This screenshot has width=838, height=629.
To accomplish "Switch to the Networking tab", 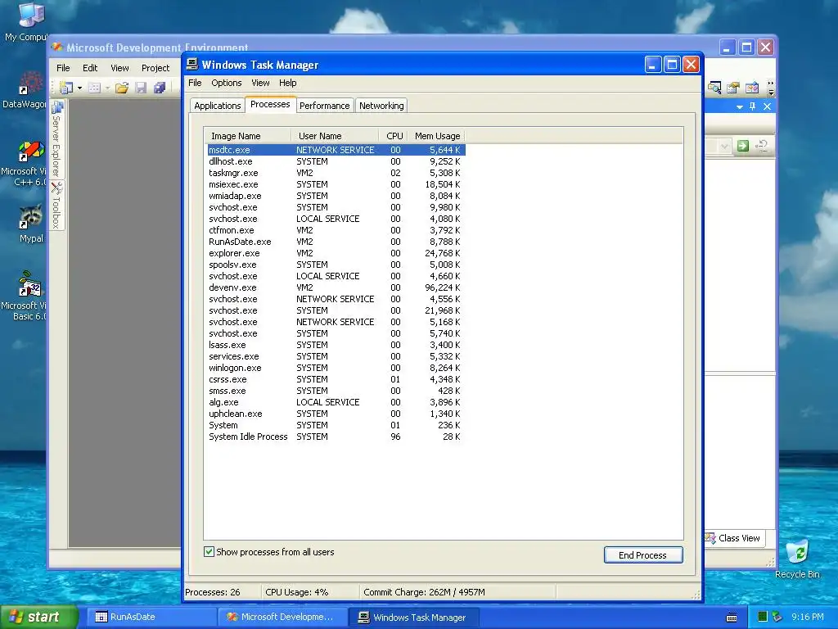I will coord(381,106).
